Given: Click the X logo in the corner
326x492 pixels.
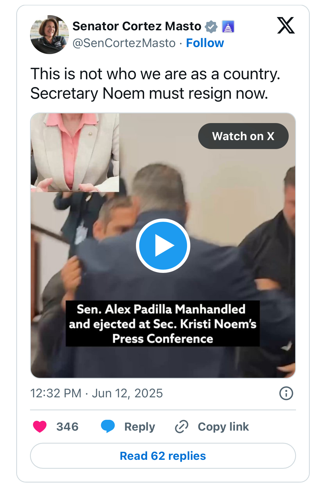Looking at the screenshot, I should tap(286, 25).
